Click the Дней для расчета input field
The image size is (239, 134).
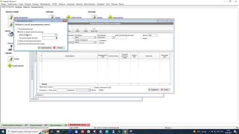point(50,35)
